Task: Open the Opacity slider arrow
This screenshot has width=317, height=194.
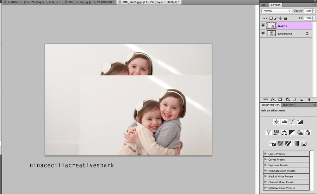Action: [x=314, y=11]
